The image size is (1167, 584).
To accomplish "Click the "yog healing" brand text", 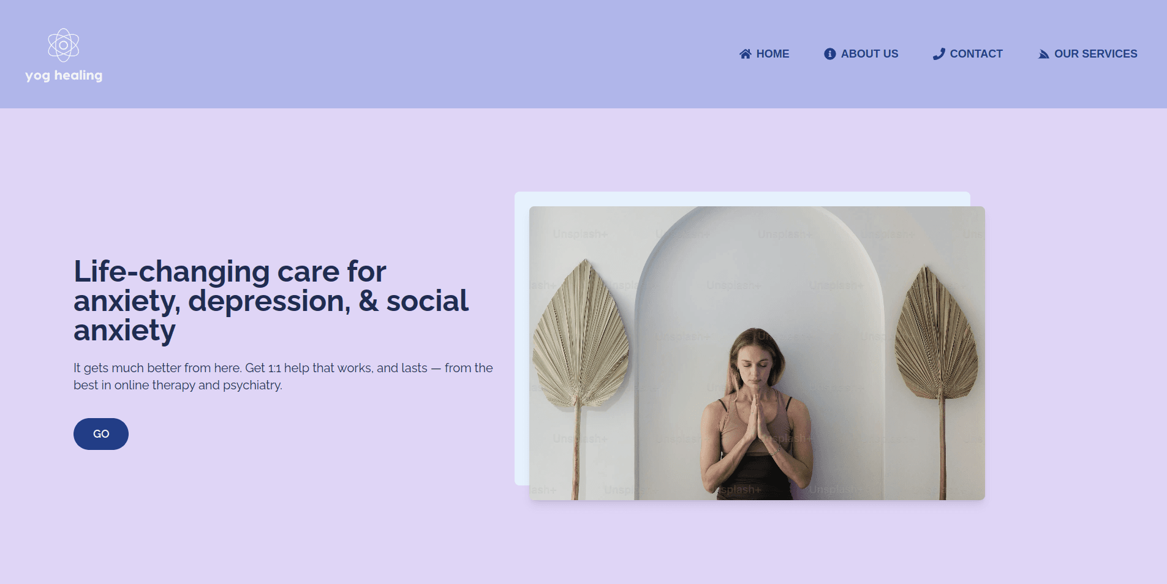I will 64,75.
